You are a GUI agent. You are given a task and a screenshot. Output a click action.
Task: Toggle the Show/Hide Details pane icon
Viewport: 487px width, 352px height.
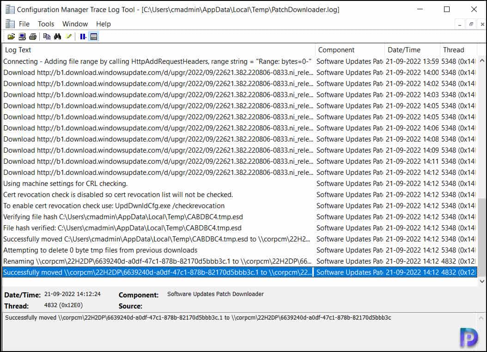pos(93,37)
